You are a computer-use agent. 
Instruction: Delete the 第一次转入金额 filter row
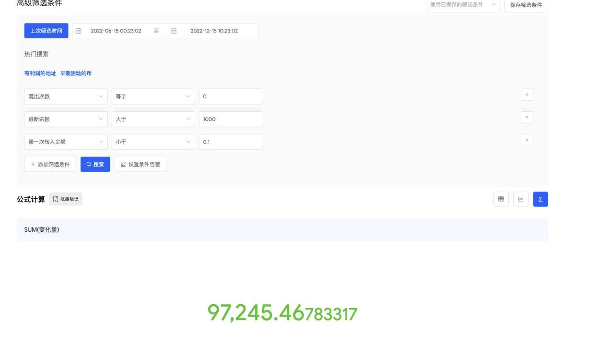click(x=527, y=140)
